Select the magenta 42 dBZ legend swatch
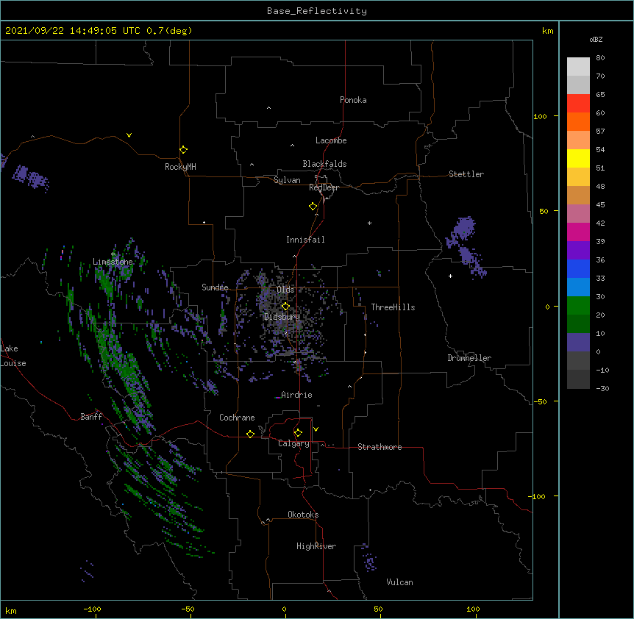634x619 pixels. click(x=578, y=232)
